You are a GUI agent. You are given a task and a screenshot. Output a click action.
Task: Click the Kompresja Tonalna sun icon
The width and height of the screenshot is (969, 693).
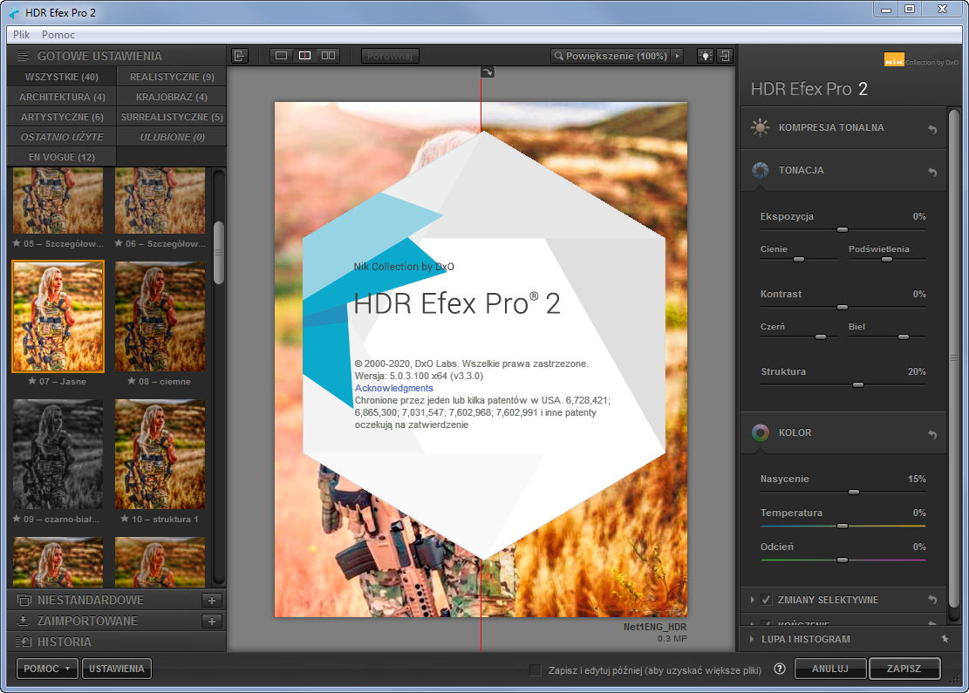coord(761,128)
